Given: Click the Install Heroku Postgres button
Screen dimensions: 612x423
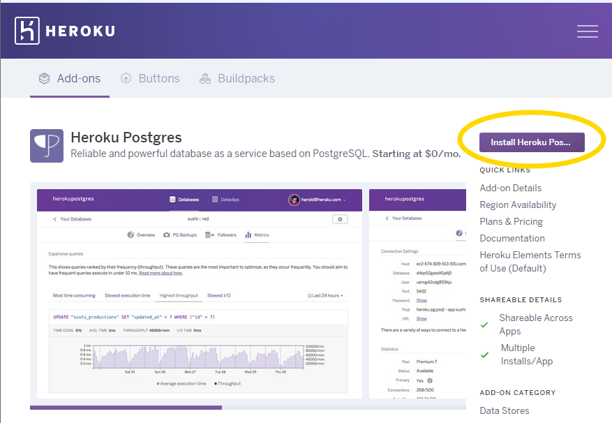Looking at the screenshot, I should 532,142.
